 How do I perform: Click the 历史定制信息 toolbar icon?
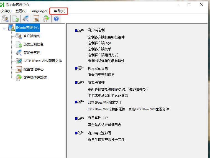pyautogui.click(x=16, y=19)
